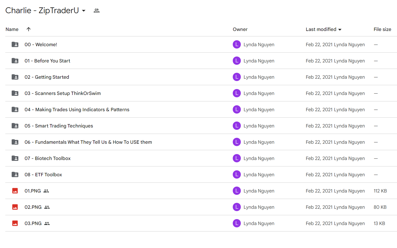Click owner avatar in the 00 - Welcome! row

(237, 44)
